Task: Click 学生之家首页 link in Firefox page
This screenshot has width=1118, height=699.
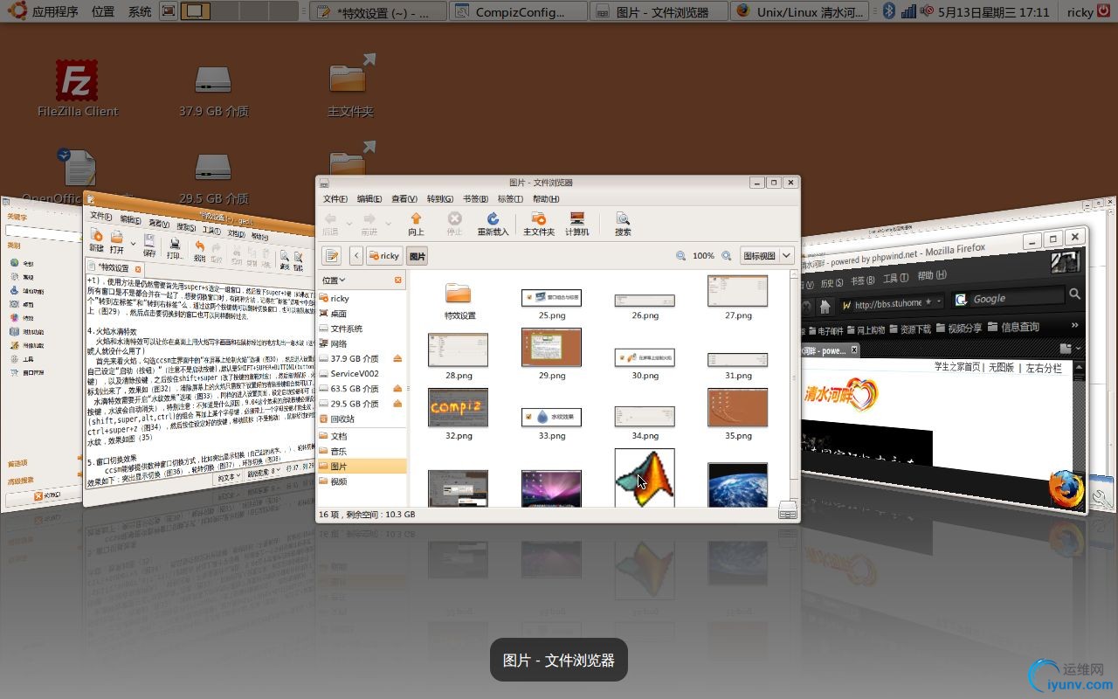Action: click(x=958, y=368)
